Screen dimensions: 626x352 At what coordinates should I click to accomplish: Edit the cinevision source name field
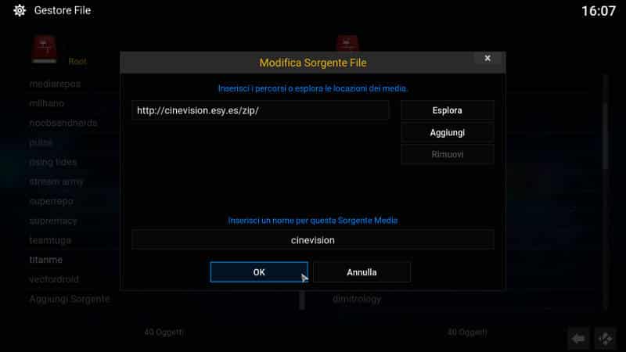tap(312, 240)
